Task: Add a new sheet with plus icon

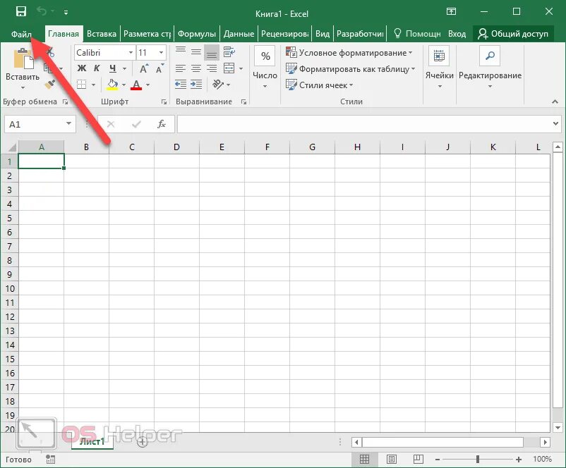Action: [x=143, y=441]
